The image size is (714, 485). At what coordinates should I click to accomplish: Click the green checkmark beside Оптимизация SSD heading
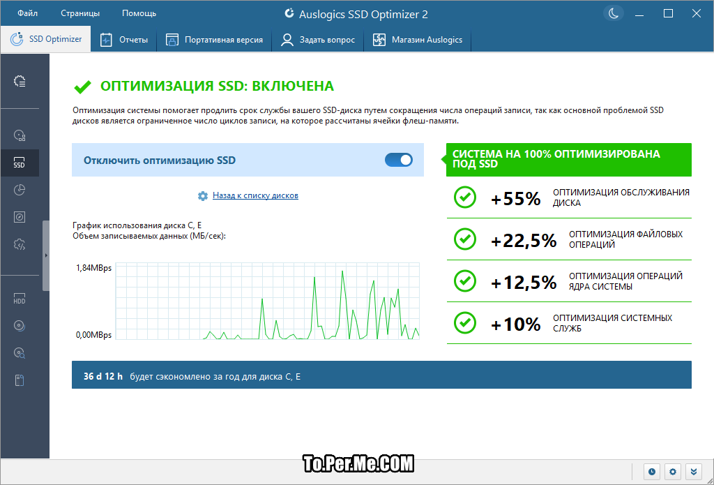click(82, 87)
